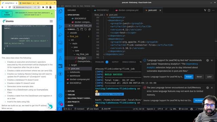This screenshot has height=122, width=217.
Task: Expand the notebooks folder
Action: click(x=75, y=72)
